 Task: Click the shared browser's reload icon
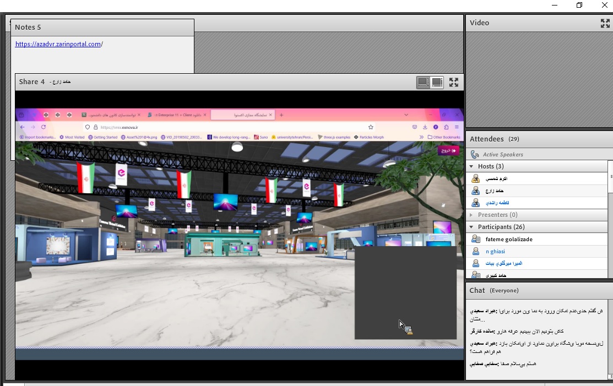click(44, 127)
